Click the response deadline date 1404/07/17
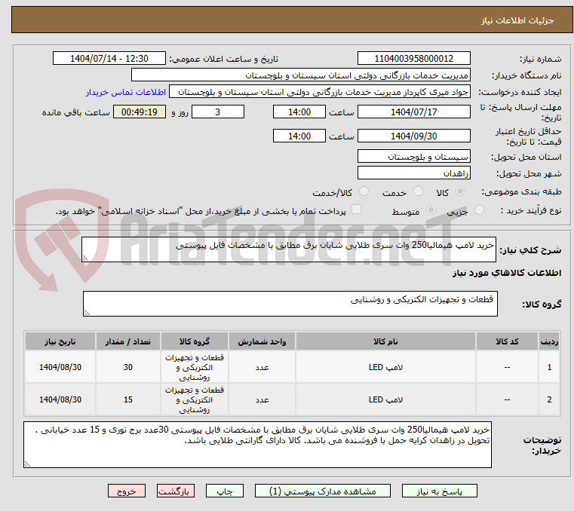The height and width of the screenshot is (511, 574). [x=413, y=112]
